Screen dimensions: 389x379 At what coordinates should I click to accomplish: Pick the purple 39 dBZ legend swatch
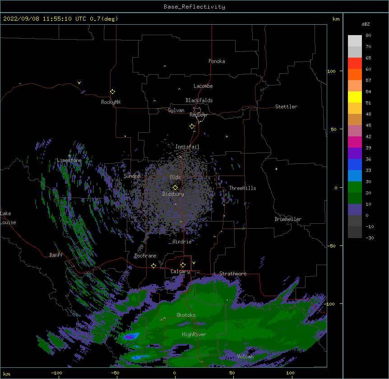(355, 153)
